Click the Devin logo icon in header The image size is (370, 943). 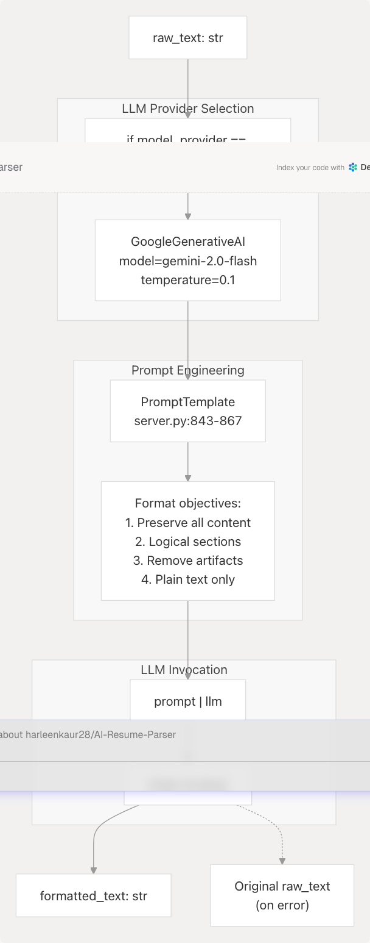pyautogui.click(x=354, y=167)
